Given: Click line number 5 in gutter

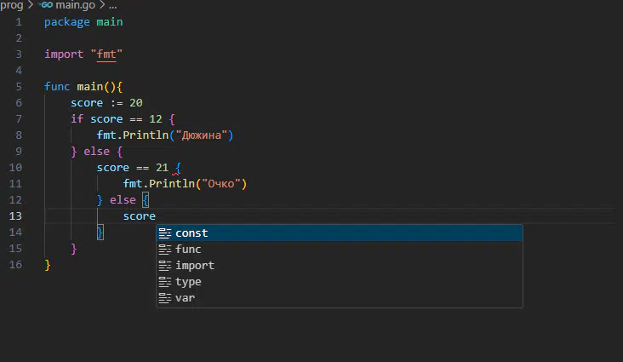Looking at the screenshot, I should coord(19,87).
